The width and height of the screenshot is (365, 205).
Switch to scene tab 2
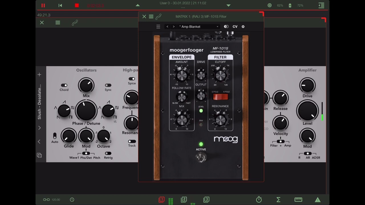click(184, 200)
